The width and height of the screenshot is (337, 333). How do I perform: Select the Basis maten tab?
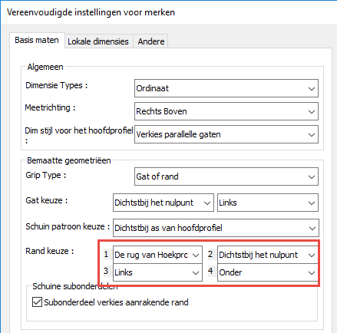[37, 40]
